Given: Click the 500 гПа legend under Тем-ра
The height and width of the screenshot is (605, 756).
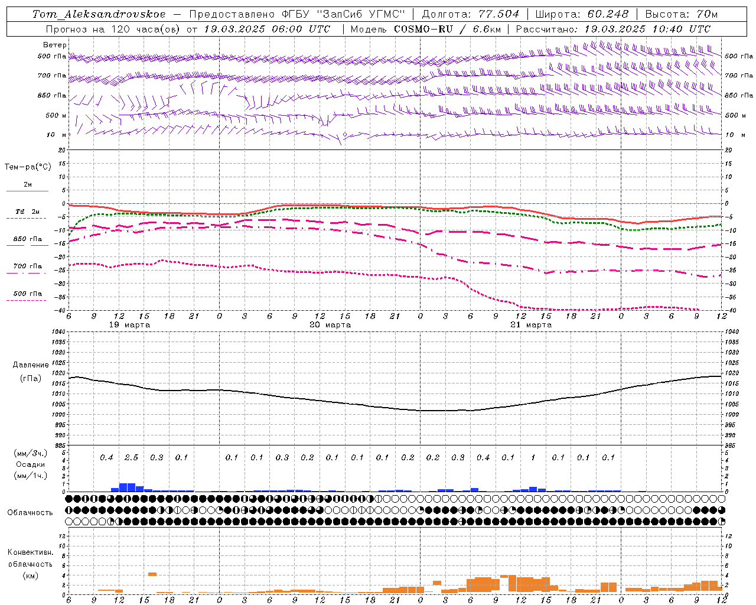Looking at the screenshot, I should [x=27, y=294].
